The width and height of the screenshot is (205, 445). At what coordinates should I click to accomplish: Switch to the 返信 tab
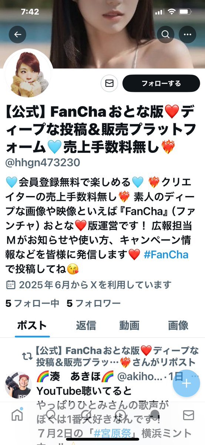(86, 325)
